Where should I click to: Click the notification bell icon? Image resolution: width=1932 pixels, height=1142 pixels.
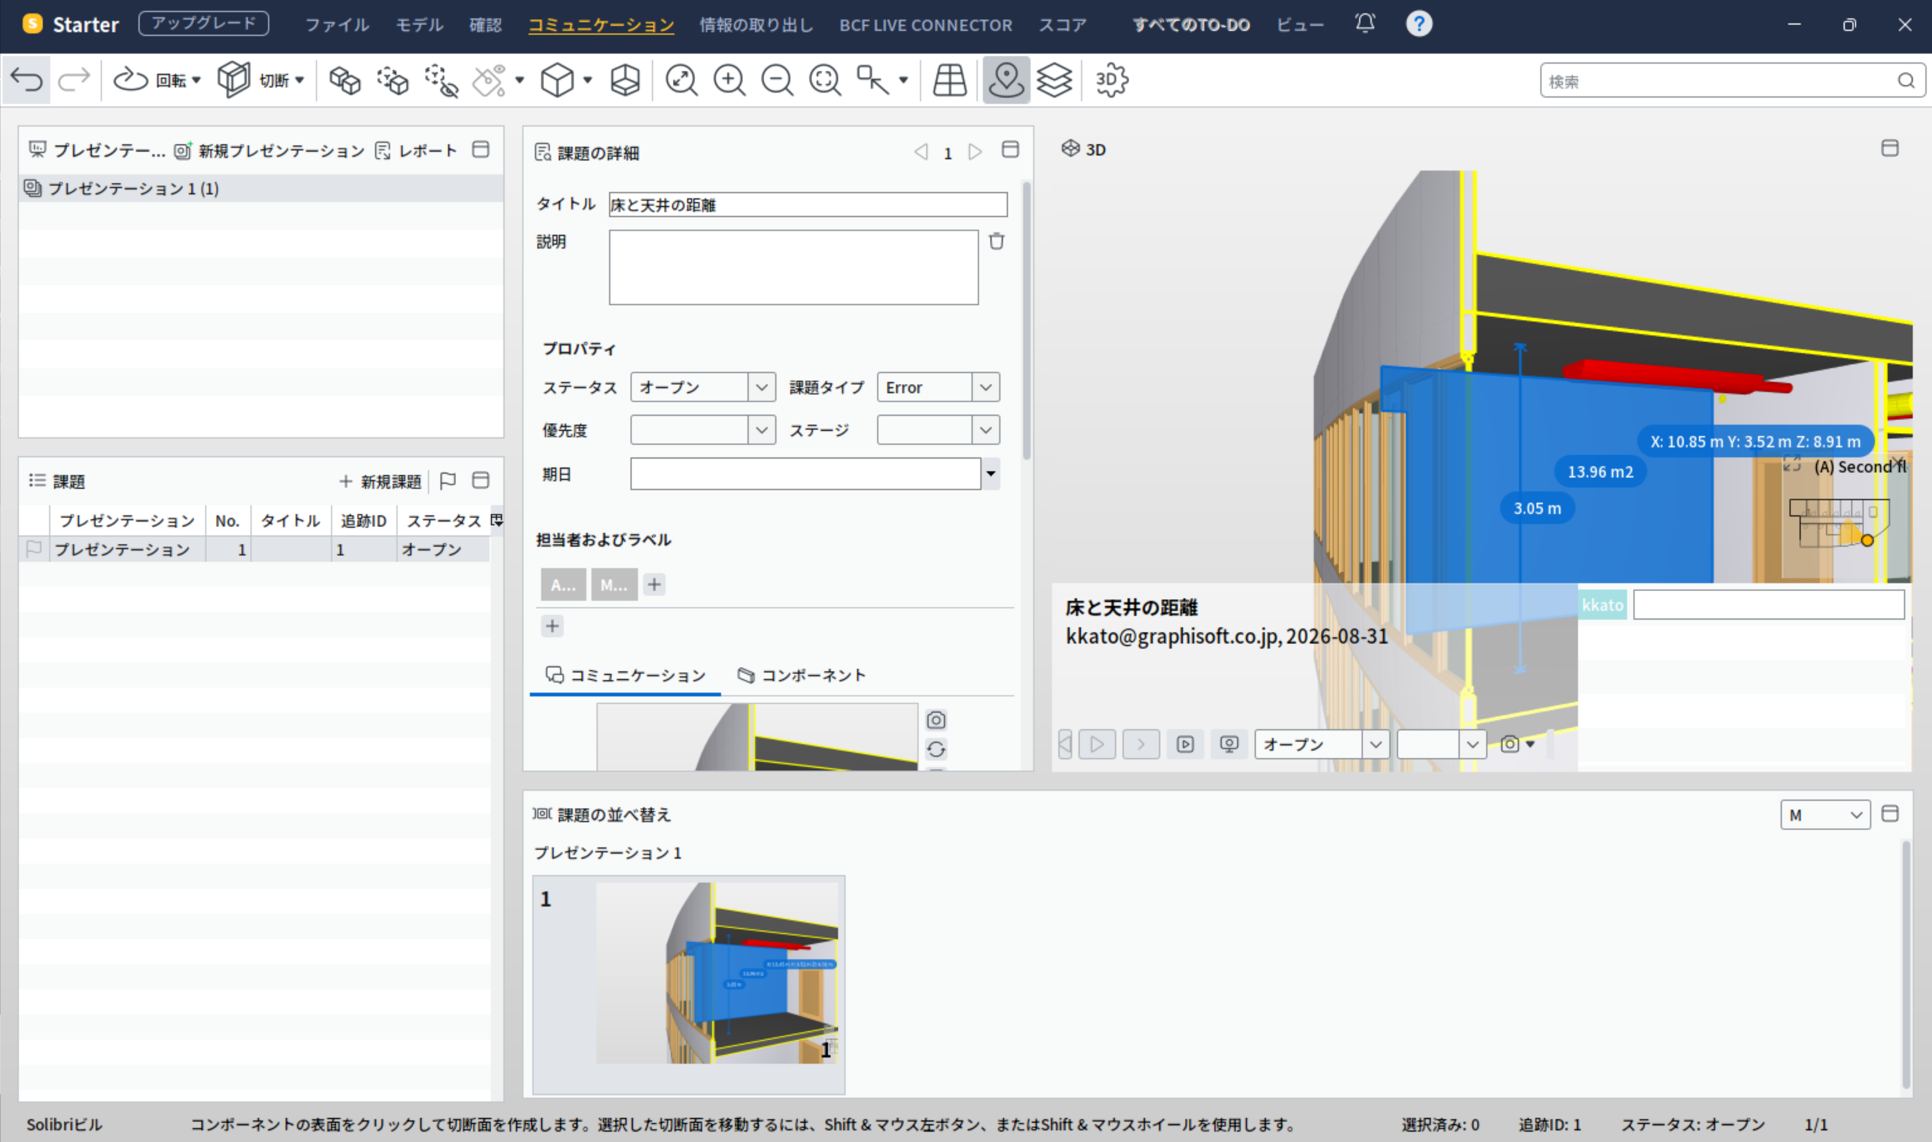pos(1365,24)
